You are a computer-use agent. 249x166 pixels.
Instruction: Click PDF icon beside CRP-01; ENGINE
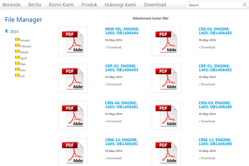pyautogui.click(x=166, y=78)
